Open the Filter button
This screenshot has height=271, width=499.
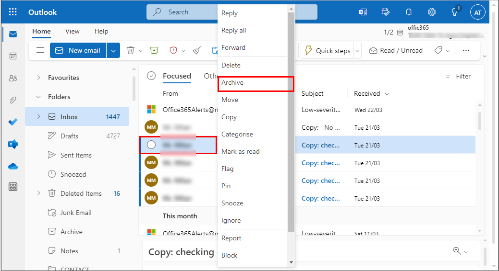pos(457,76)
